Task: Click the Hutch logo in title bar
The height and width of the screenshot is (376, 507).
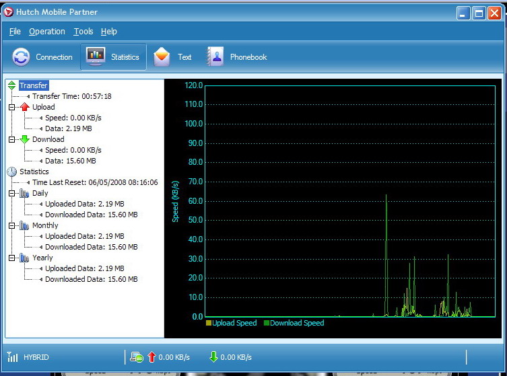Action: [8, 12]
